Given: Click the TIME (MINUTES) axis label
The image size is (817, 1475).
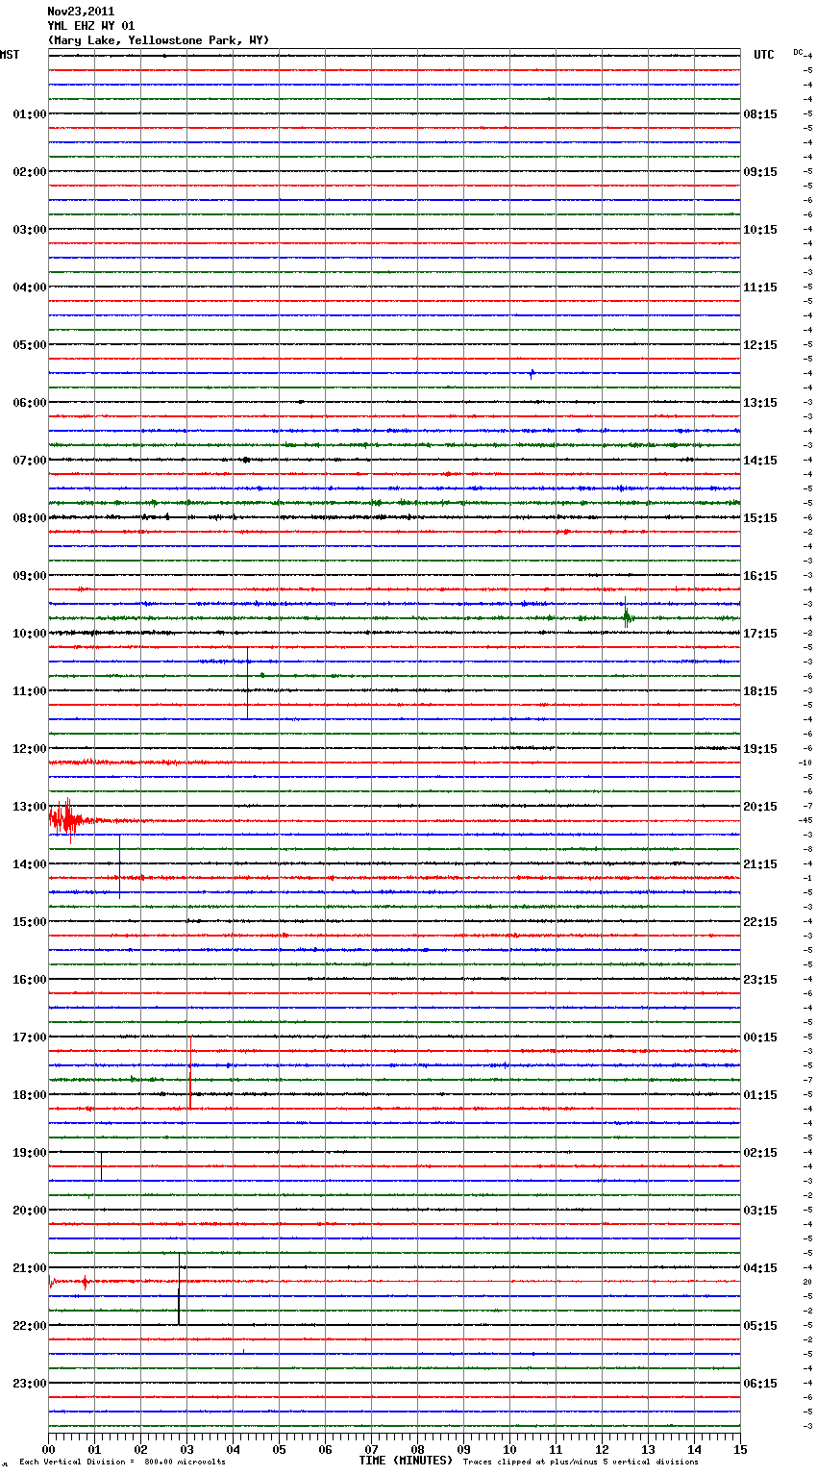Looking at the screenshot, I should (406, 1461).
